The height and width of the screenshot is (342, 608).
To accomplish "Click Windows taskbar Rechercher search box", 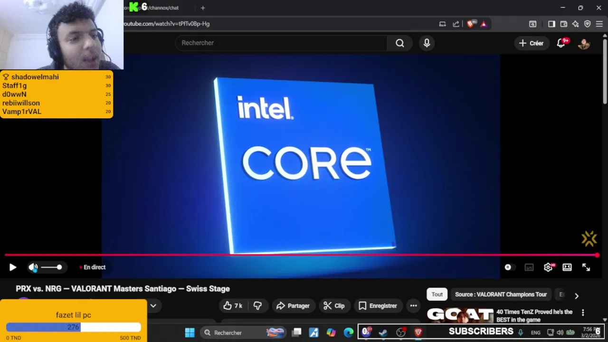I will (x=243, y=332).
